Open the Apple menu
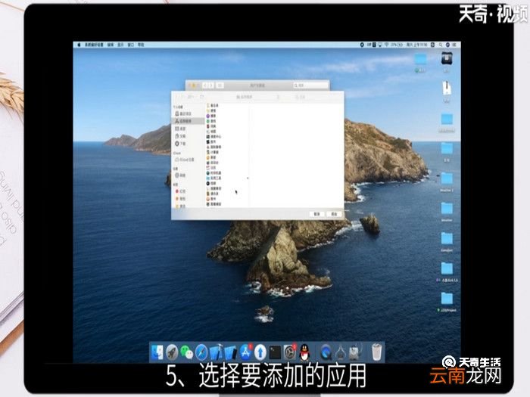The height and width of the screenshot is (397, 530). 79,45
